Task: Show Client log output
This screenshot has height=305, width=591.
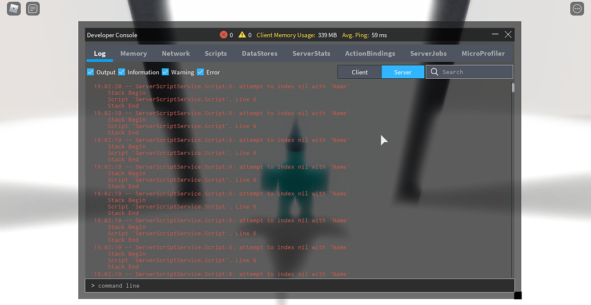Action: click(x=359, y=72)
